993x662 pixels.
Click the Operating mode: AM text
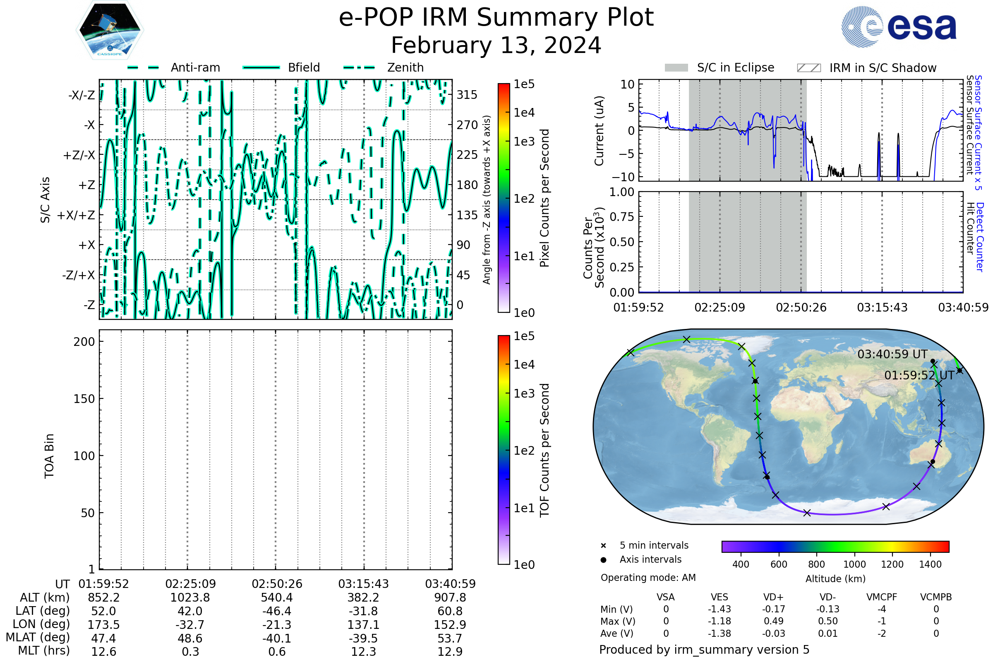[648, 578]
